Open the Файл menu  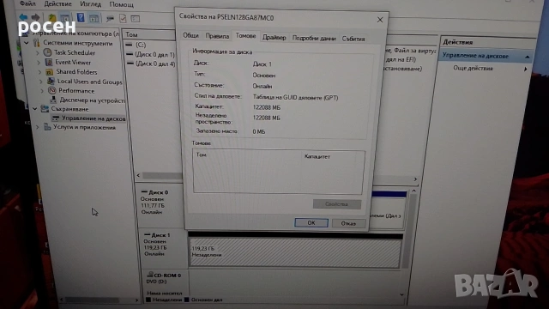(x=27, y=3)
